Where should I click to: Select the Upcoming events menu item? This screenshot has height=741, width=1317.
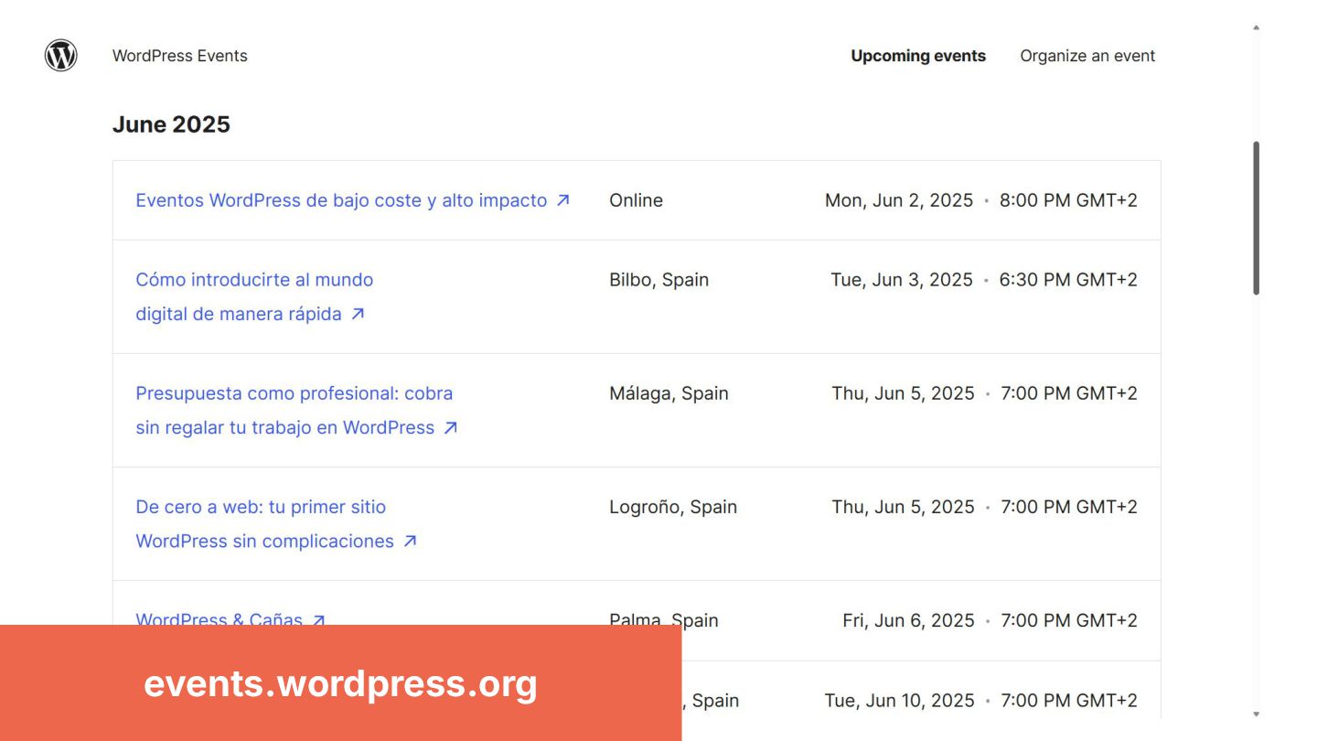[x=918, y=56]
